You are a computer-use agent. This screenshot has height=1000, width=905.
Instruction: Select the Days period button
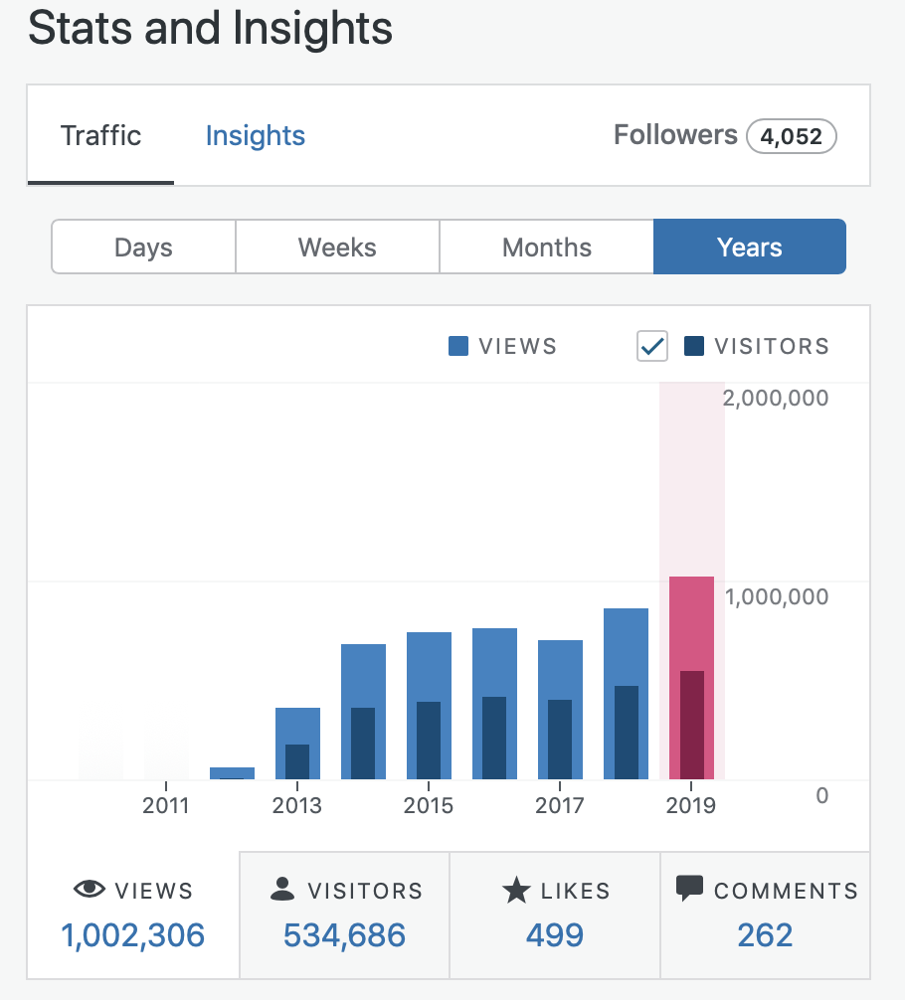[143, 247]
